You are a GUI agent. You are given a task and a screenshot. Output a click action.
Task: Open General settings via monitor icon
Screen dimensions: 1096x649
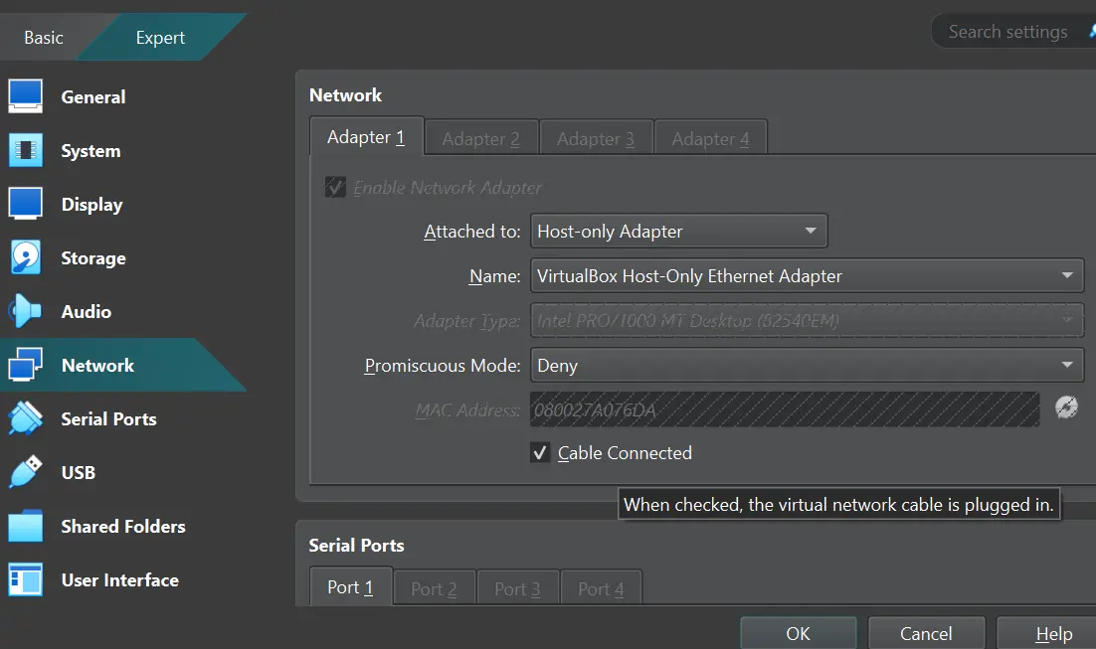(x=26, y=96)
